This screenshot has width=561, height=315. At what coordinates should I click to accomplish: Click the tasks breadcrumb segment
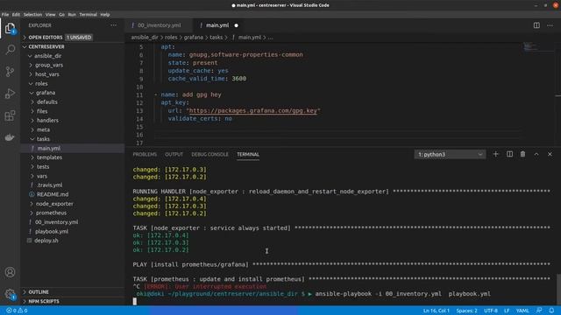[216, 38]
